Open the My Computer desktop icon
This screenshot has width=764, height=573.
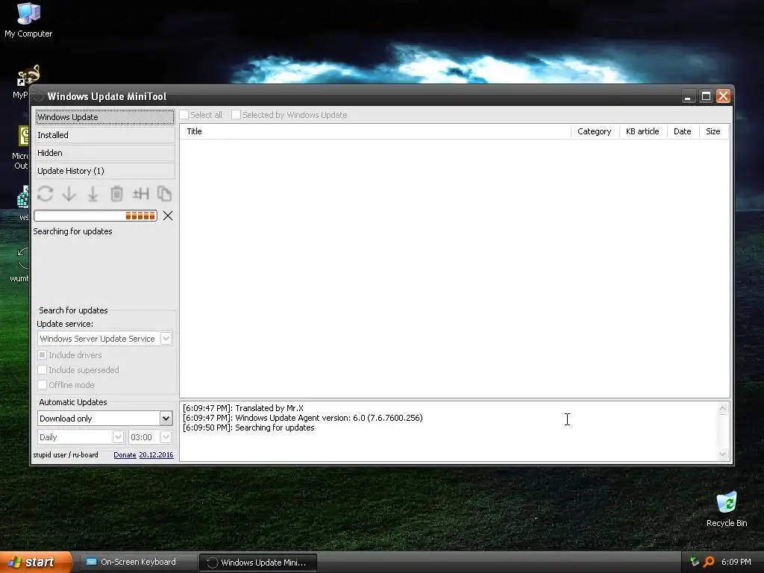pos(28,20)
